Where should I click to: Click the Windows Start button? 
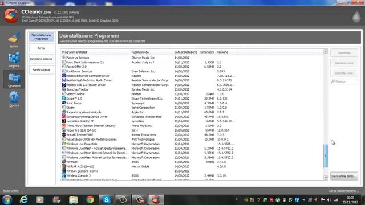7,200
